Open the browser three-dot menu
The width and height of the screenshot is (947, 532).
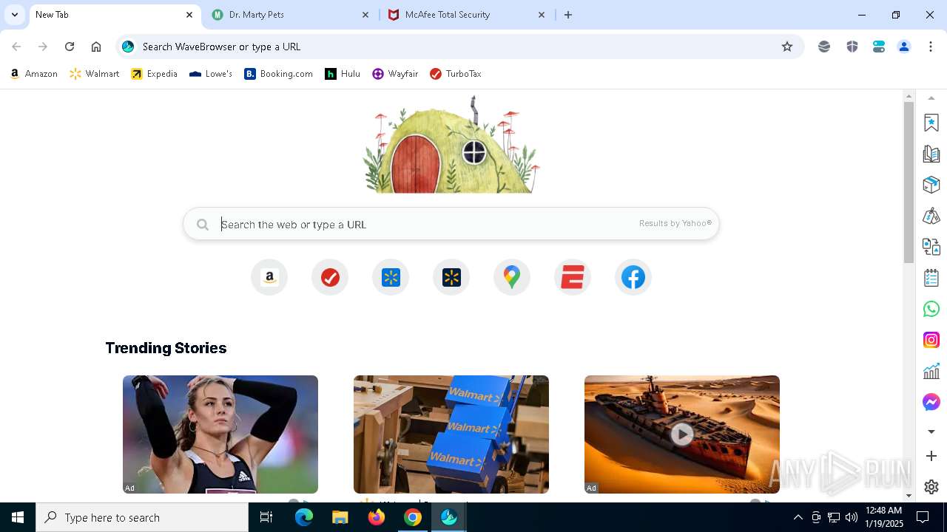point(931,47)
